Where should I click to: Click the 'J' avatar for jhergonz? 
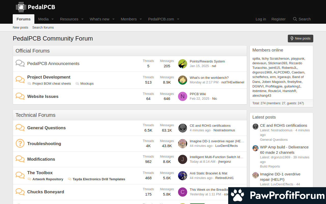coord(182,159)
